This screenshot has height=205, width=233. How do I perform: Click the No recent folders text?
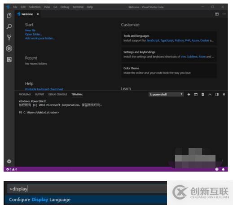pos(36,64)
